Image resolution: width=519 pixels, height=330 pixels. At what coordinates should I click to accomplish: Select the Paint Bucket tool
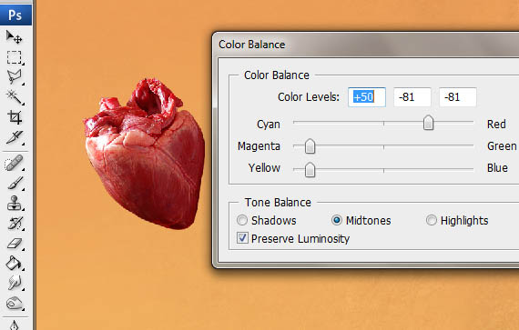click(x=15, y=264)
